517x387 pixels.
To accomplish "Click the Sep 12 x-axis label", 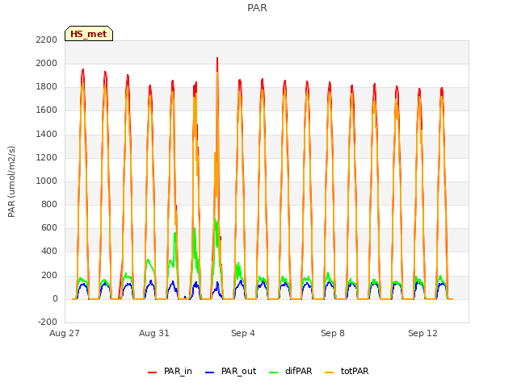I will [x=422, y=333].
